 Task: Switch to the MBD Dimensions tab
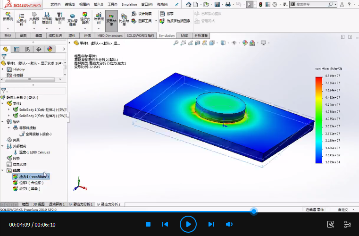coord(110,35)
